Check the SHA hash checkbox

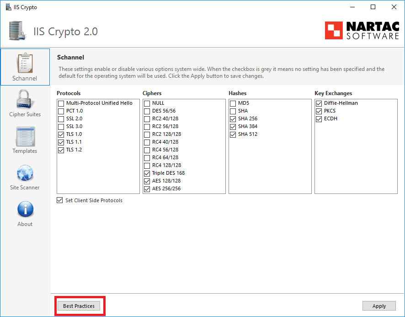point(233,111)
